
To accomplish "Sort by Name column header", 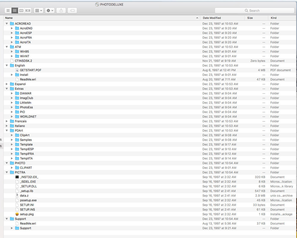I will (101, 18).
